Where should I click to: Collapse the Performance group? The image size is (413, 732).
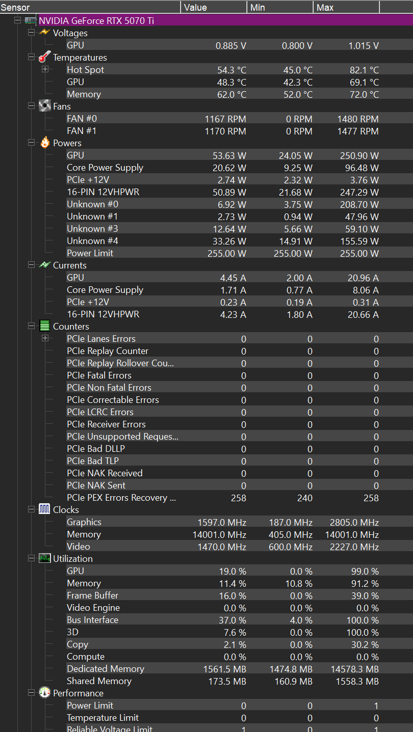click(x=32, y=693)
